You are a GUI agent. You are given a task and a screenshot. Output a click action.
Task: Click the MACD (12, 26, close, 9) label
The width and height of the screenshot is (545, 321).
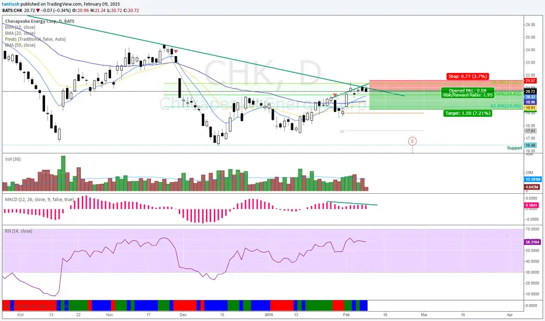pyautogui.click(x=39, y=199)
